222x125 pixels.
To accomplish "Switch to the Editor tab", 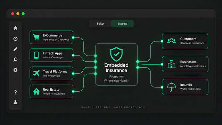I will [100, 24].
